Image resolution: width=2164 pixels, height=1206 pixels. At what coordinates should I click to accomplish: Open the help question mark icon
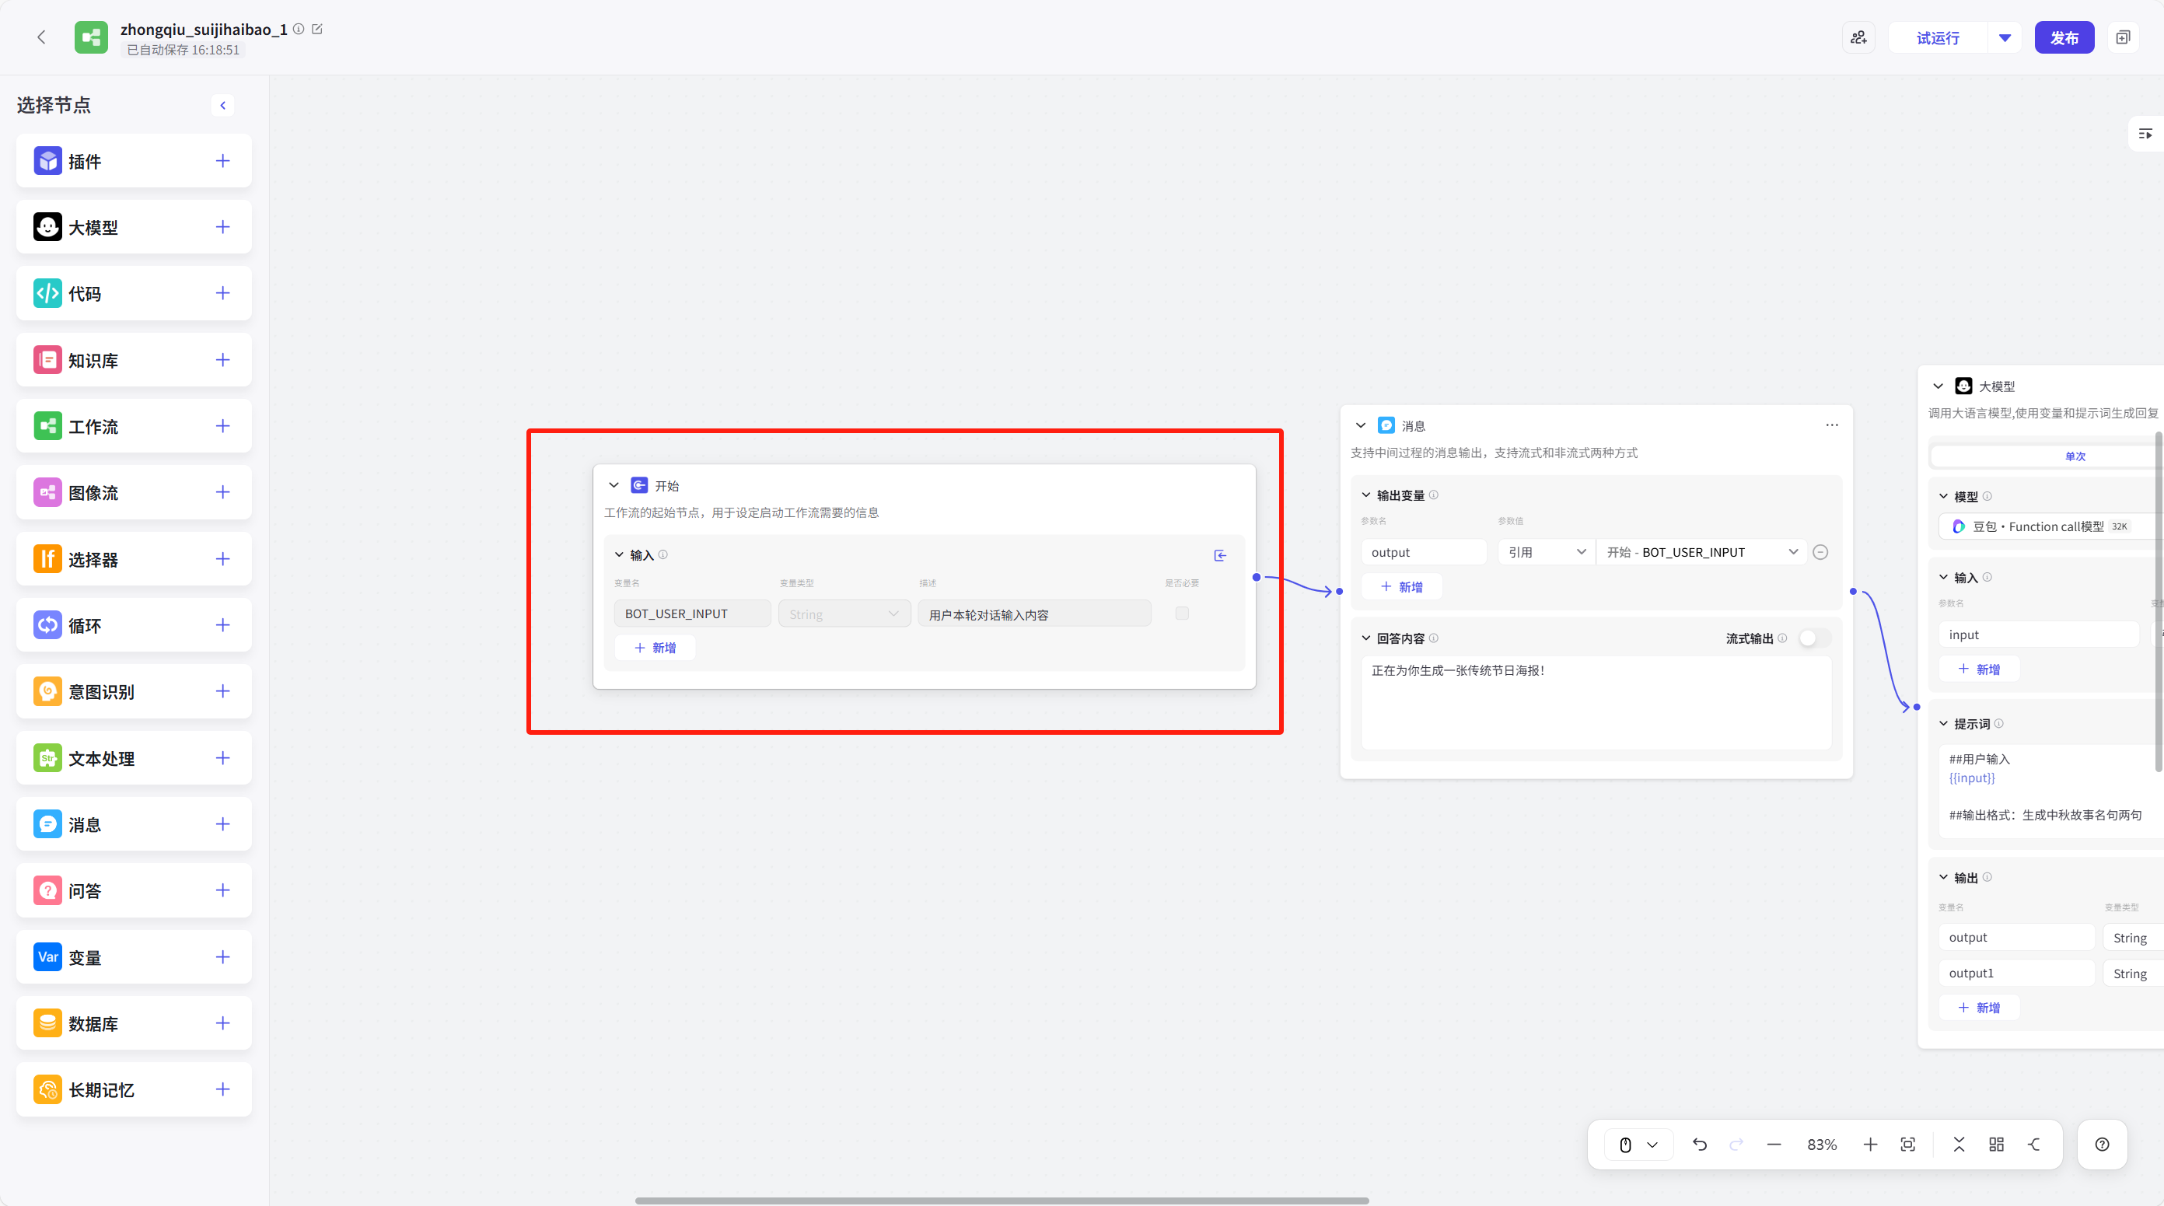pyautogui.click(x=2102, y=1145)
